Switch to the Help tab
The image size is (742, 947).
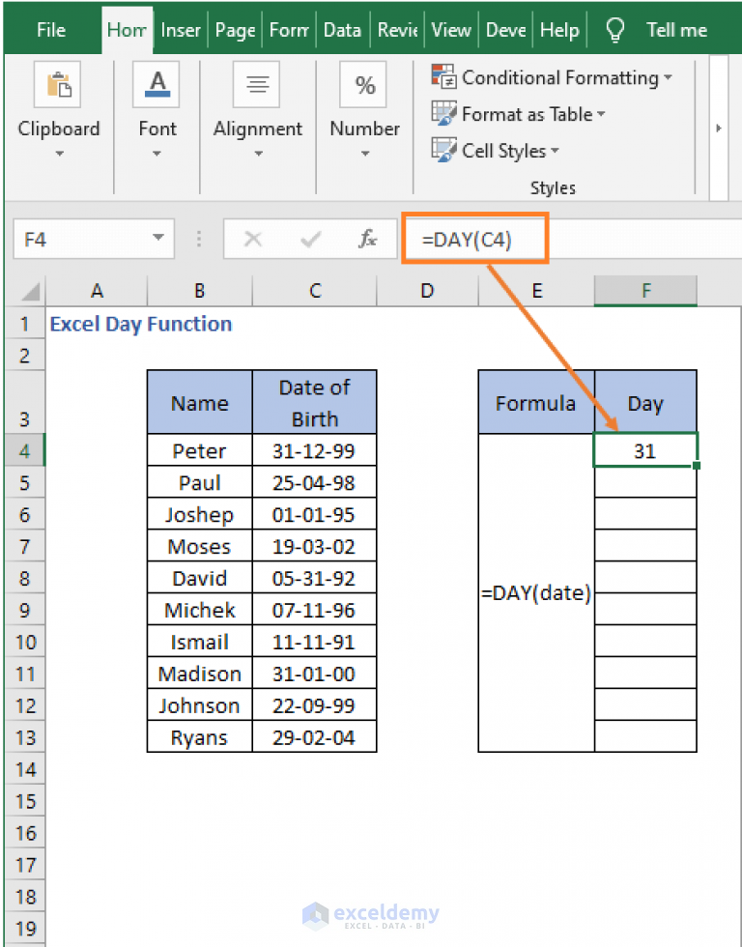559,30
